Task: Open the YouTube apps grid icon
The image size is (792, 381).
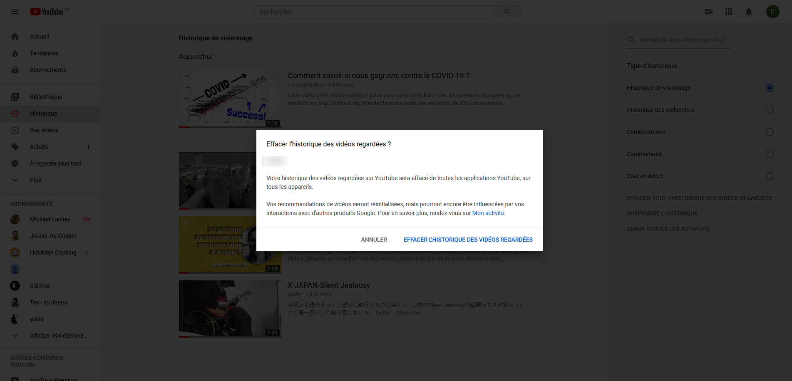Action: pyautogui.click(x=729, y=12)
